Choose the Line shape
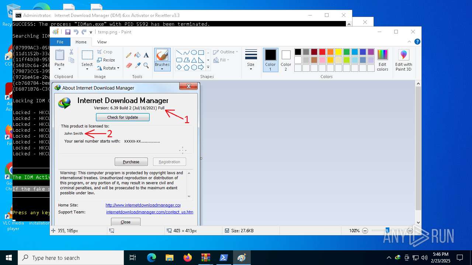This screenshot has width=472, height=265. click(179, 53)
